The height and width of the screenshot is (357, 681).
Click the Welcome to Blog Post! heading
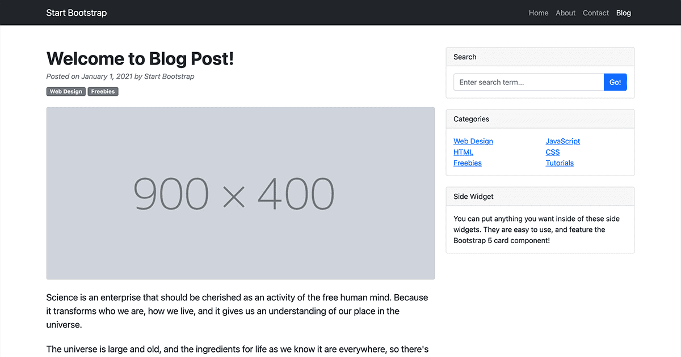click(140, 58)
